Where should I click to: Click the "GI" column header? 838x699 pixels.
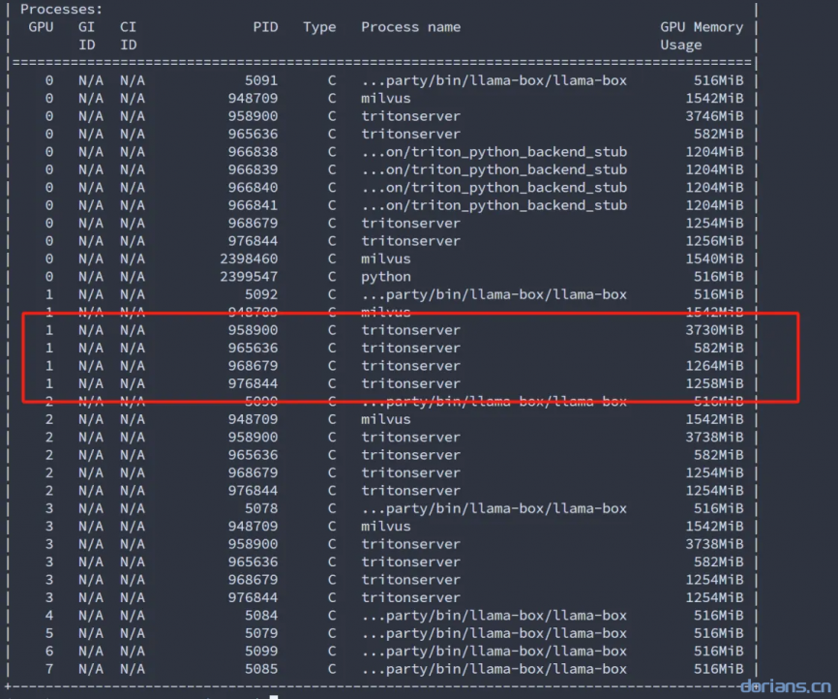86,27
